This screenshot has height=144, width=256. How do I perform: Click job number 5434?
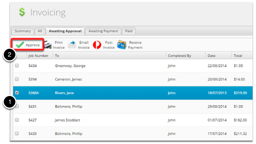point(32,66)
